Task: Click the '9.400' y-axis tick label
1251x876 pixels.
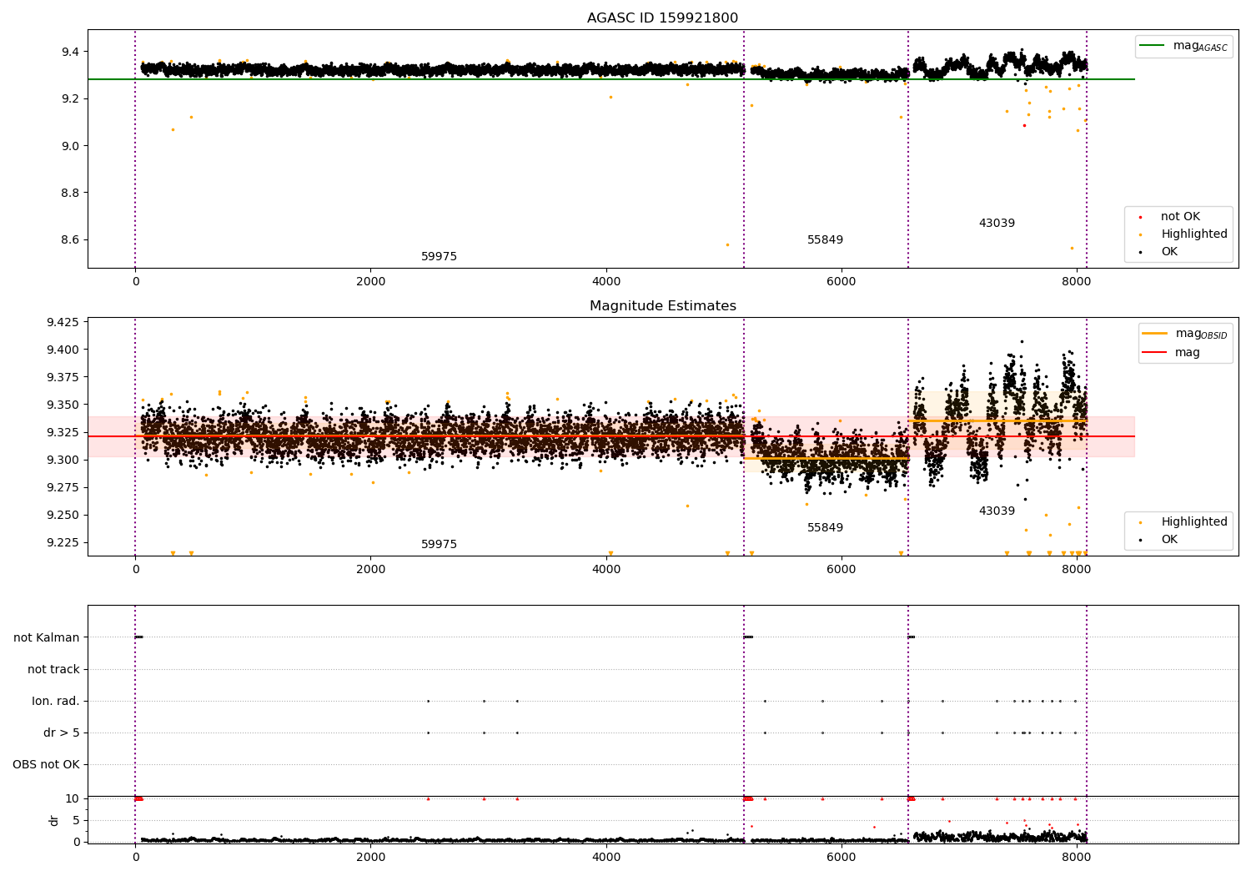Action: 63,350
